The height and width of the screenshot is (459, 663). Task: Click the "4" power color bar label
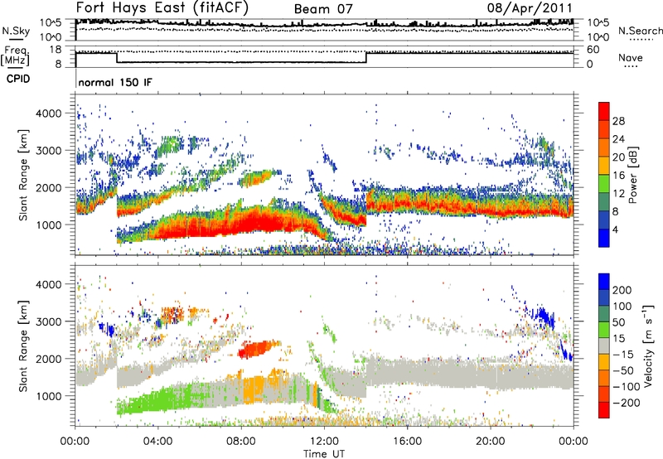pos(615,229)
